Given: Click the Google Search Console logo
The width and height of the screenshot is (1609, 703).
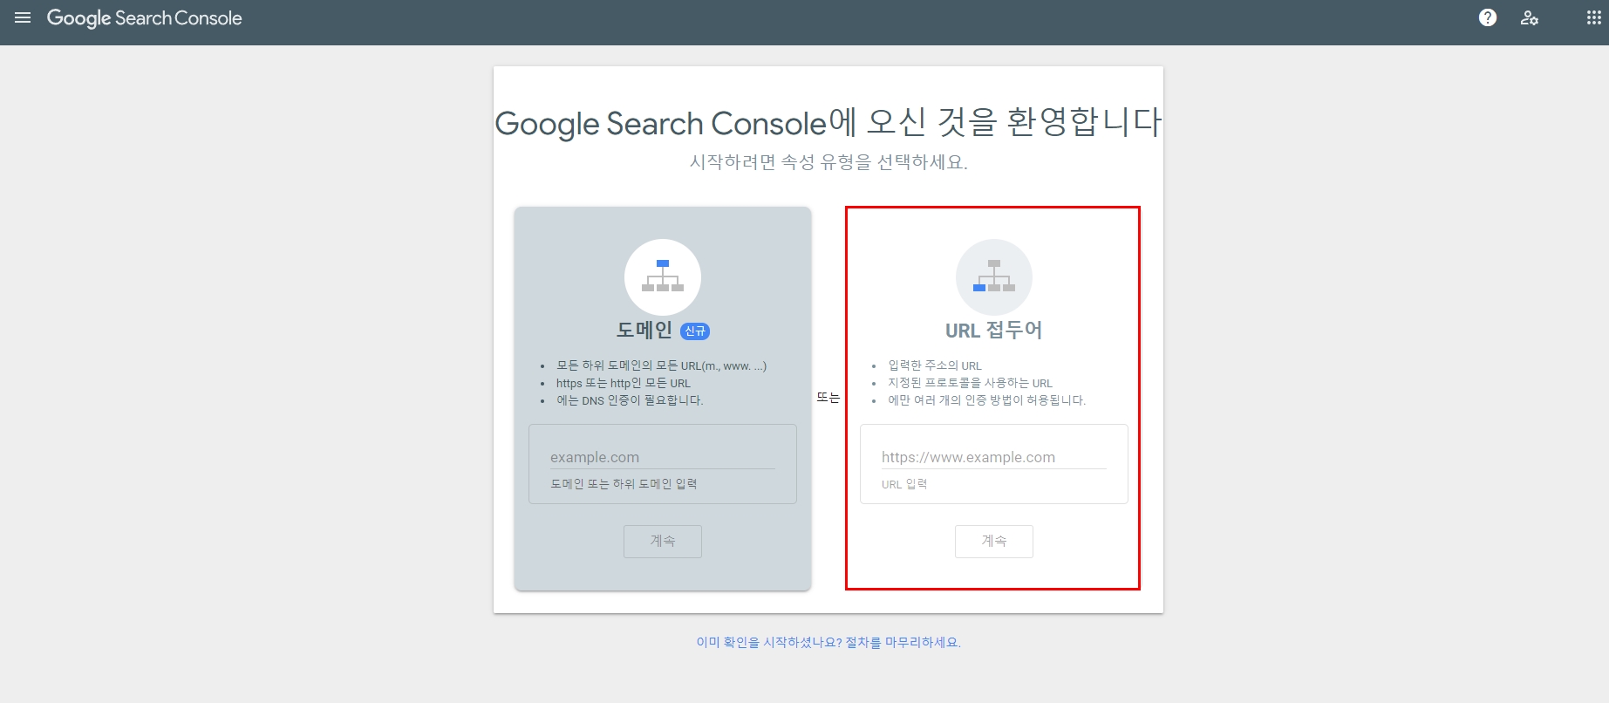Looking at the screenshot, I should coord(145,18).
